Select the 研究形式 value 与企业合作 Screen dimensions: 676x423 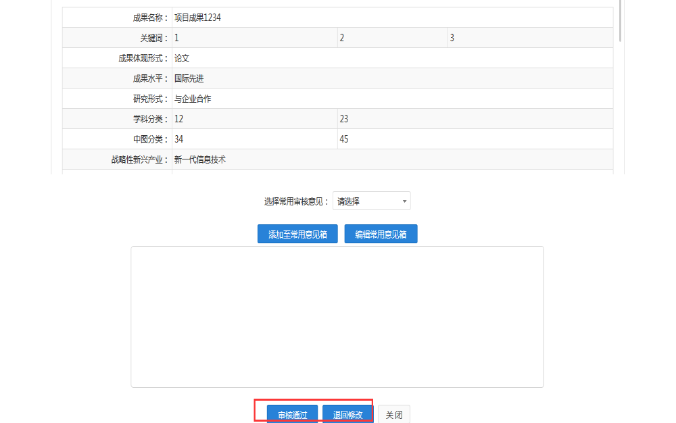point(194,98)
